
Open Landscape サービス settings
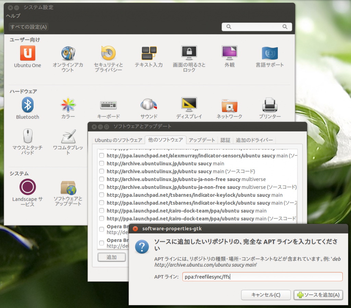[27, 193]
